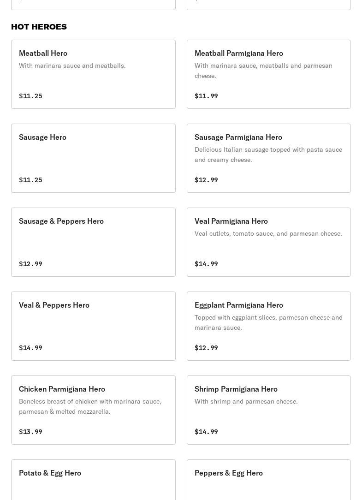Open the Eggplant Parmigiana Hero item
Screen dimensions: 362x500
coord(268,326)
